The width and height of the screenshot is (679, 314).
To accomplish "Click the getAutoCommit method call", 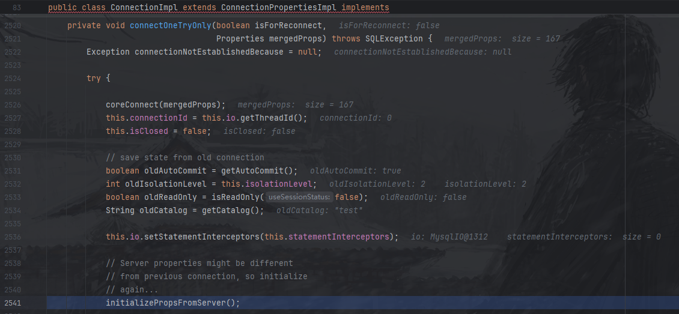I will tap(255, 171).
